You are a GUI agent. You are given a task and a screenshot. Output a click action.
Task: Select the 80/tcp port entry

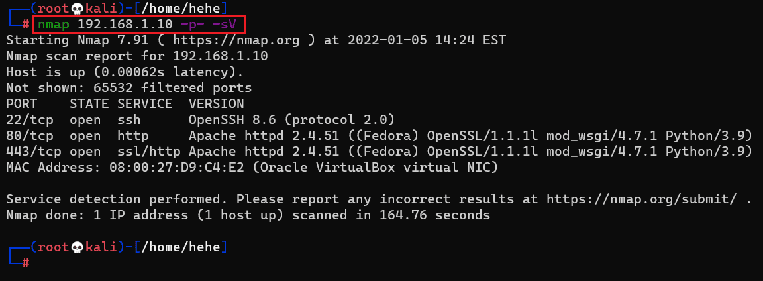(29, 136)
